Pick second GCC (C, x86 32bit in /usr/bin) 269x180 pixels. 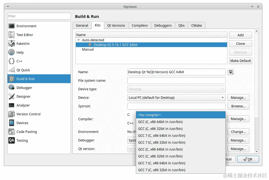(181, 156)
